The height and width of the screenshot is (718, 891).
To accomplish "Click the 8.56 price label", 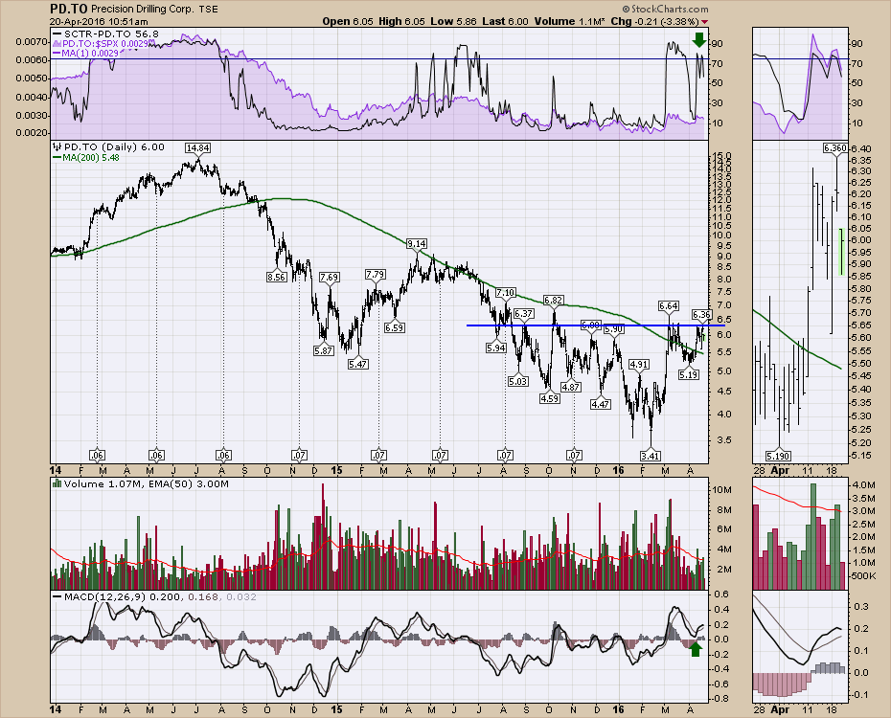I will [276, 277].
